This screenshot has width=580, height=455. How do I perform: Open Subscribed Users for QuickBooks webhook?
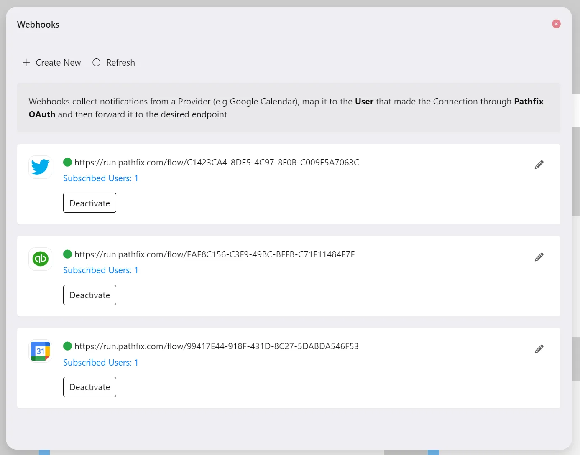pos(101,270)
